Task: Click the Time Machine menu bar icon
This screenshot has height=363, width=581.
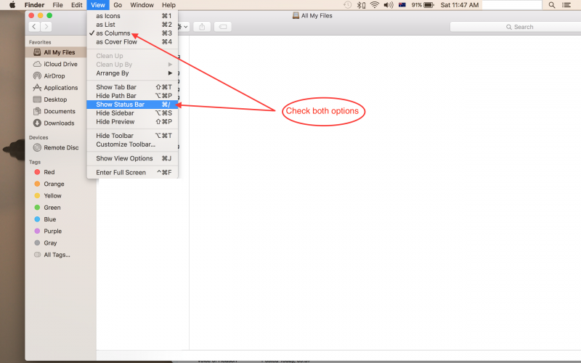Action: click(x=347, y=5)
